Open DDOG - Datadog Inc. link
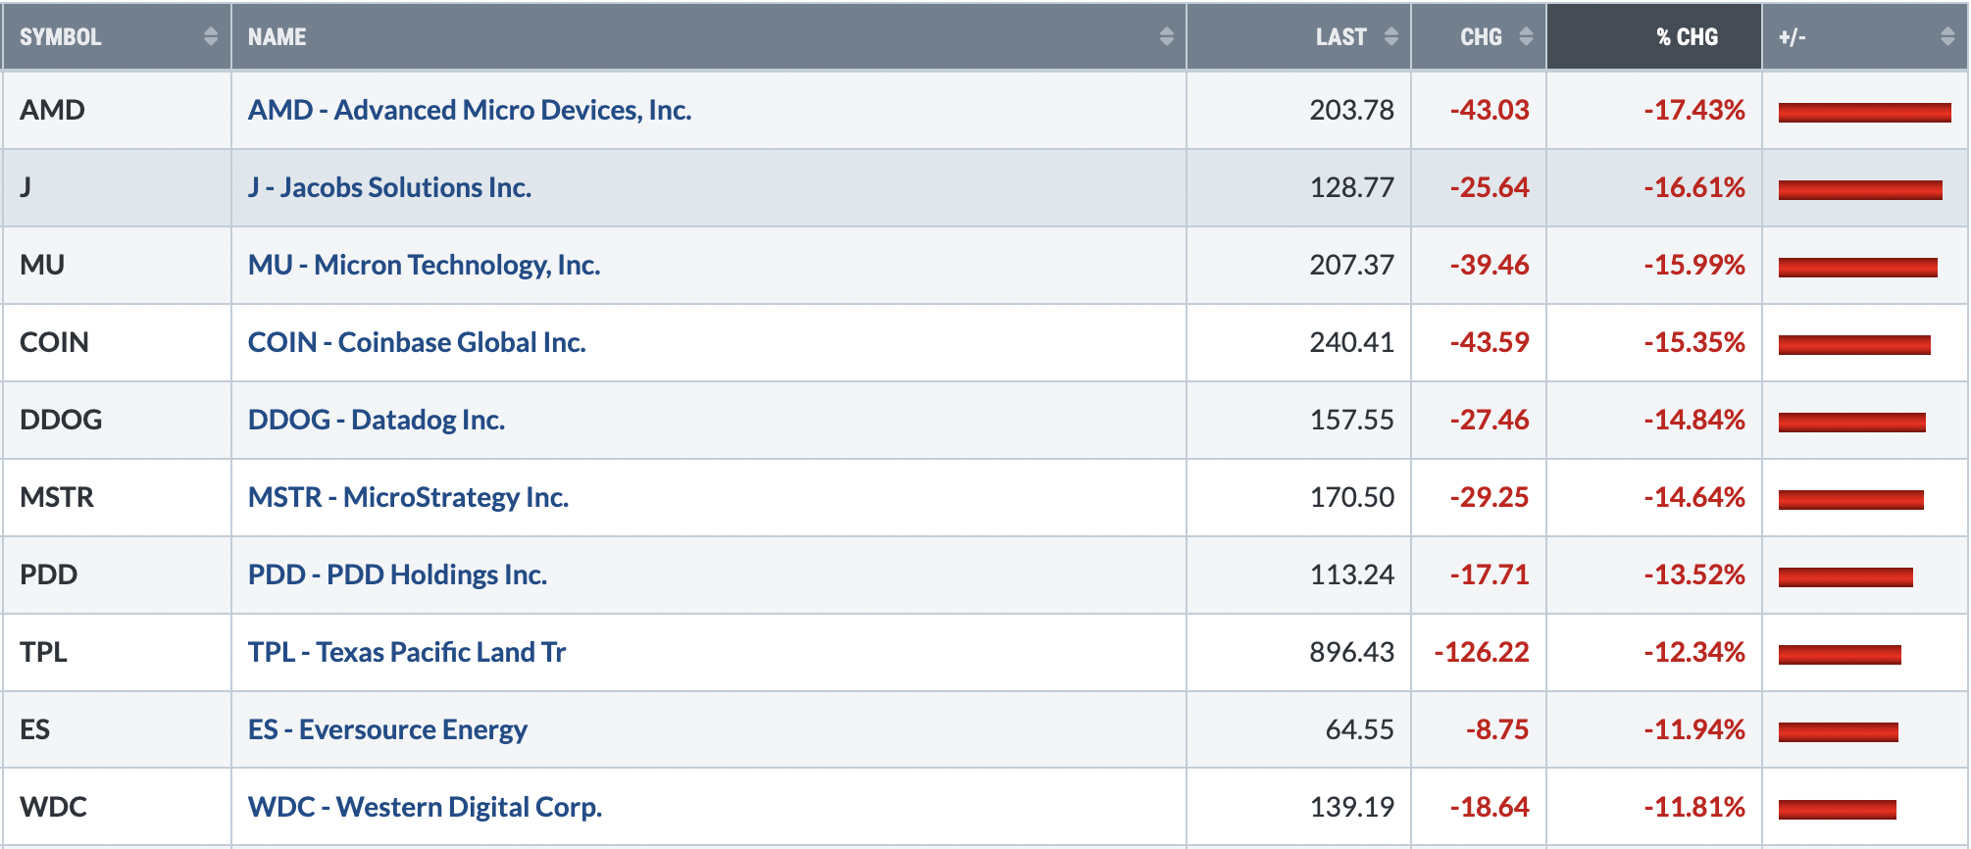This screenshot has width=1971, height=849. click(377, 420)
